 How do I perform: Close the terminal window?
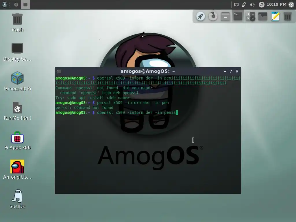pos(237,71)
